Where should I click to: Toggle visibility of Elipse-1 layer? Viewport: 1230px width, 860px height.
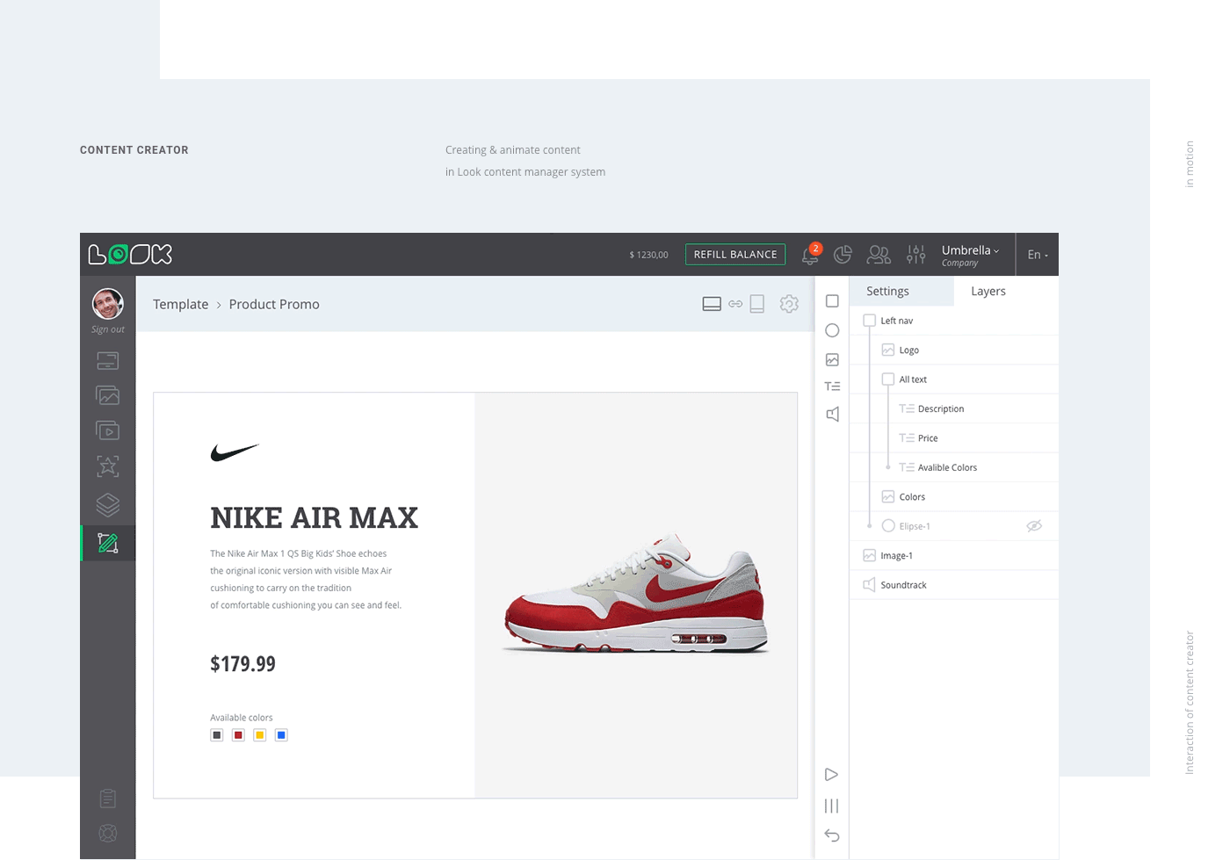[1034, 526]
